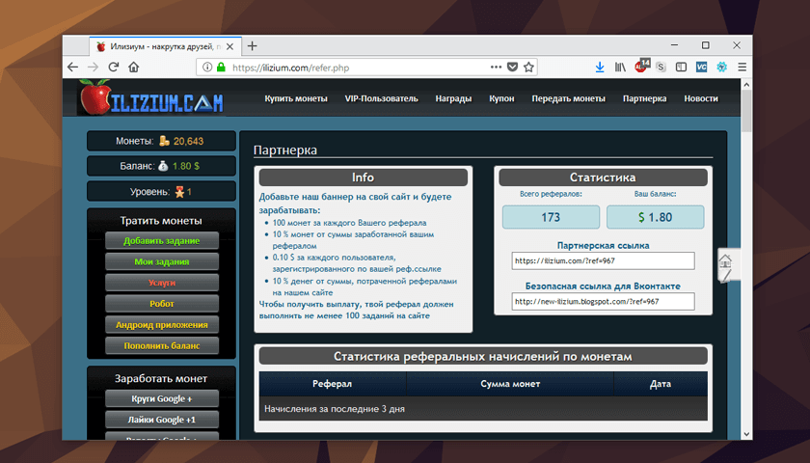810x463 pixels.
Task: Open the Firefox hamburger menu
Action: click(742, 68)
